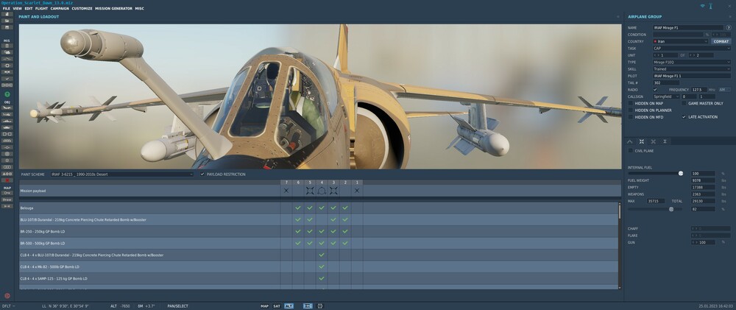Image resolution: width=736 pixels, height=310 pixels.
Task: Enable Hidden on Planner checkbox
Action: click(x=631, y=110)
